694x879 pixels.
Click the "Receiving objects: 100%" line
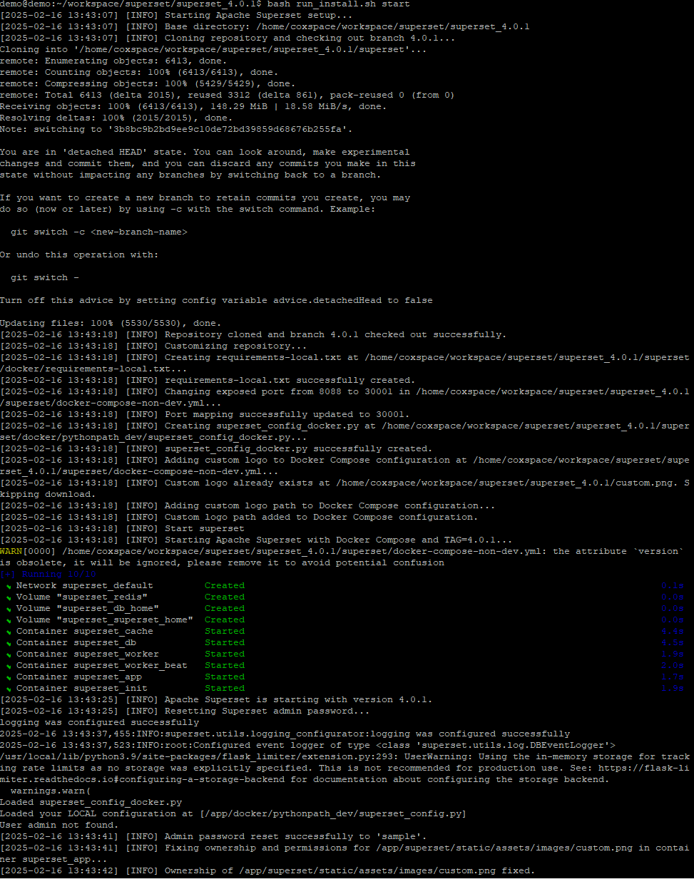click(x=193, y=107)
